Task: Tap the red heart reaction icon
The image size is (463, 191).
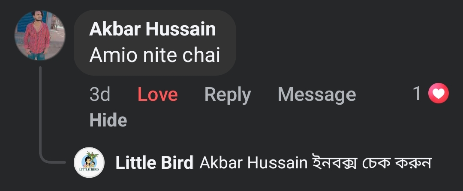Action: (x=439, y=93)
